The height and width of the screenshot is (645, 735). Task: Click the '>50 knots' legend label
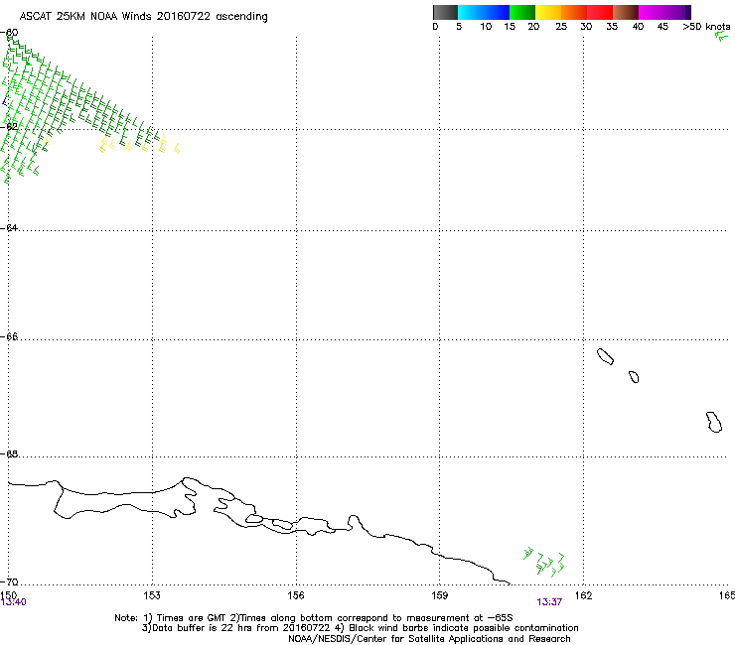pyautogui.click(x=706, y=27)
